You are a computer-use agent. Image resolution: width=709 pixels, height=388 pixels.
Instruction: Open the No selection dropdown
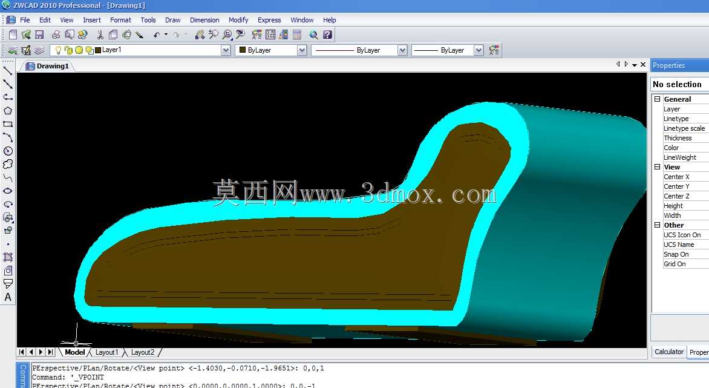680,84
